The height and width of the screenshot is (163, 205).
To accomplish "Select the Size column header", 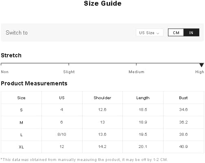I will pos(21,98).
